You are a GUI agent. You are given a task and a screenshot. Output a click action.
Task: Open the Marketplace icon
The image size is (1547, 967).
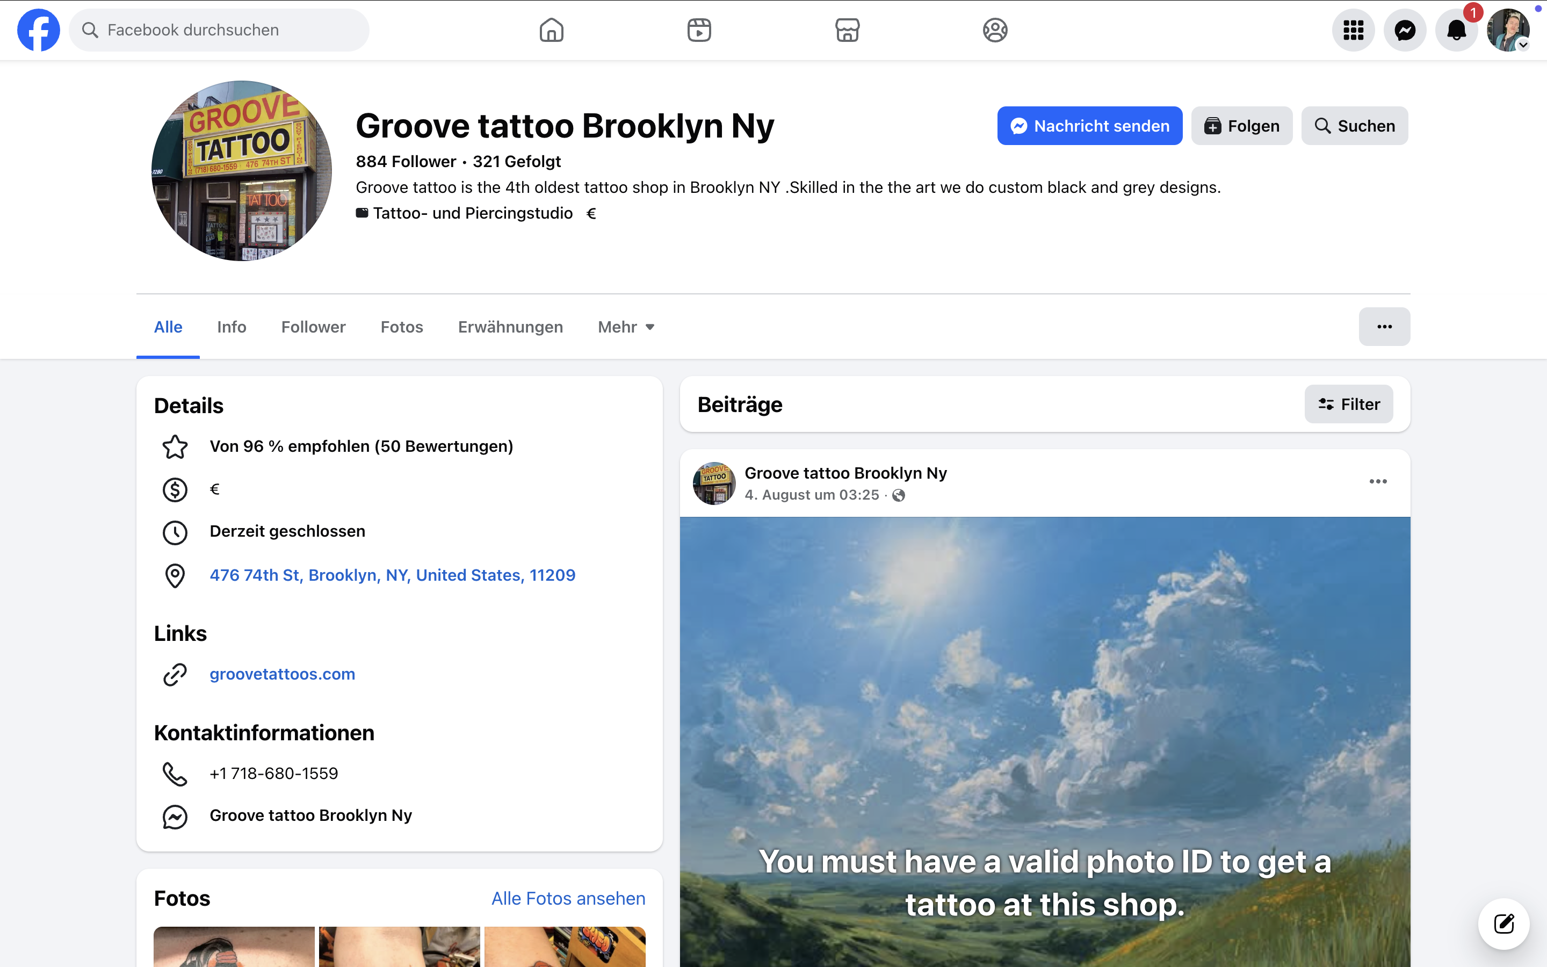(x=847, y=30)
